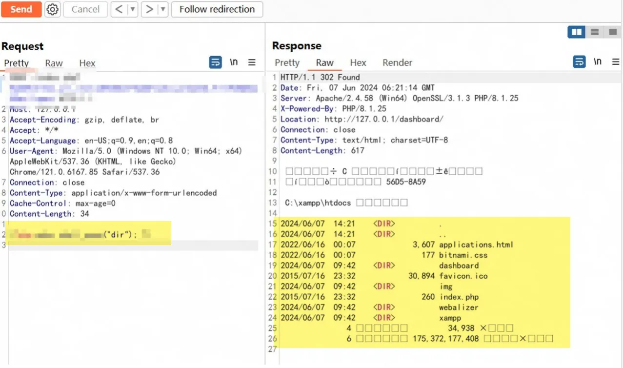
Task: Switch to side-by-side split layout
Action: (x=577, y=32)
